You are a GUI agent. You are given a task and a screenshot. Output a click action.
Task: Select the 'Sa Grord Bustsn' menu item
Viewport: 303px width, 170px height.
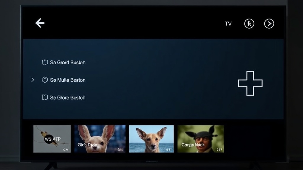click(x=68, y=62)
